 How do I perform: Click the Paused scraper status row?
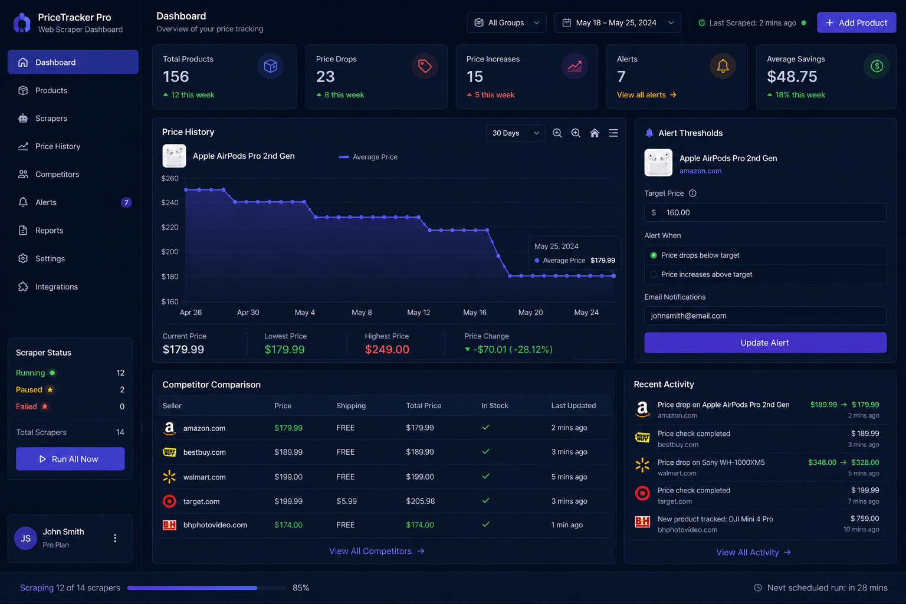(x=70, y=390)
